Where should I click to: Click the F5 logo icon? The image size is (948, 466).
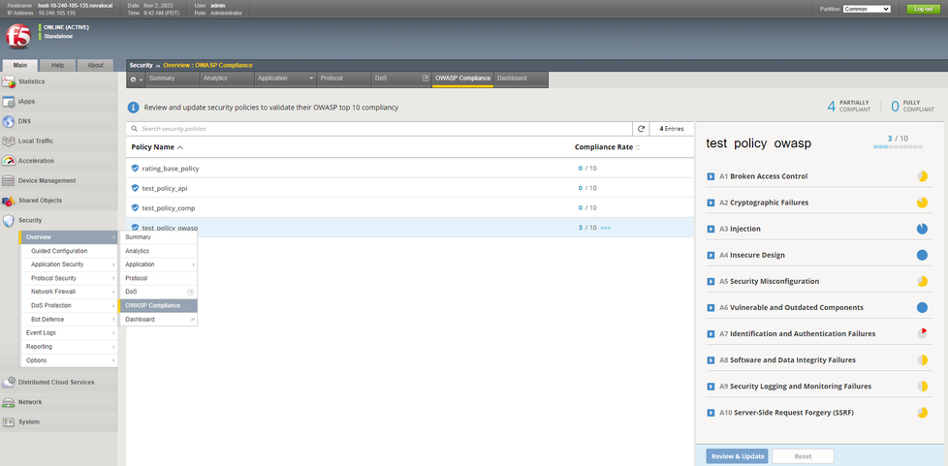click(17, 38)
